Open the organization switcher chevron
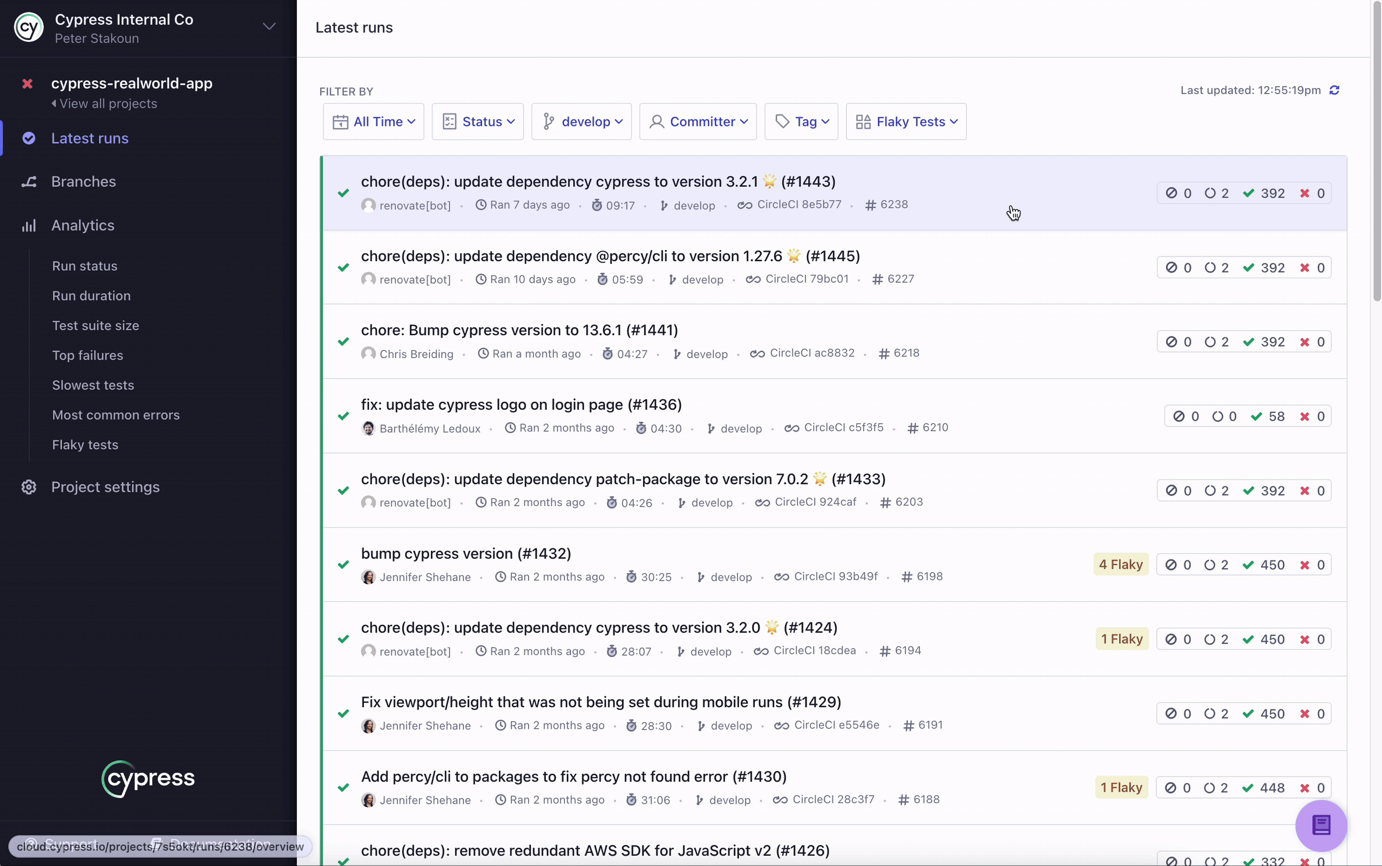Viewport: 1382px width, 866px height. 269,26
